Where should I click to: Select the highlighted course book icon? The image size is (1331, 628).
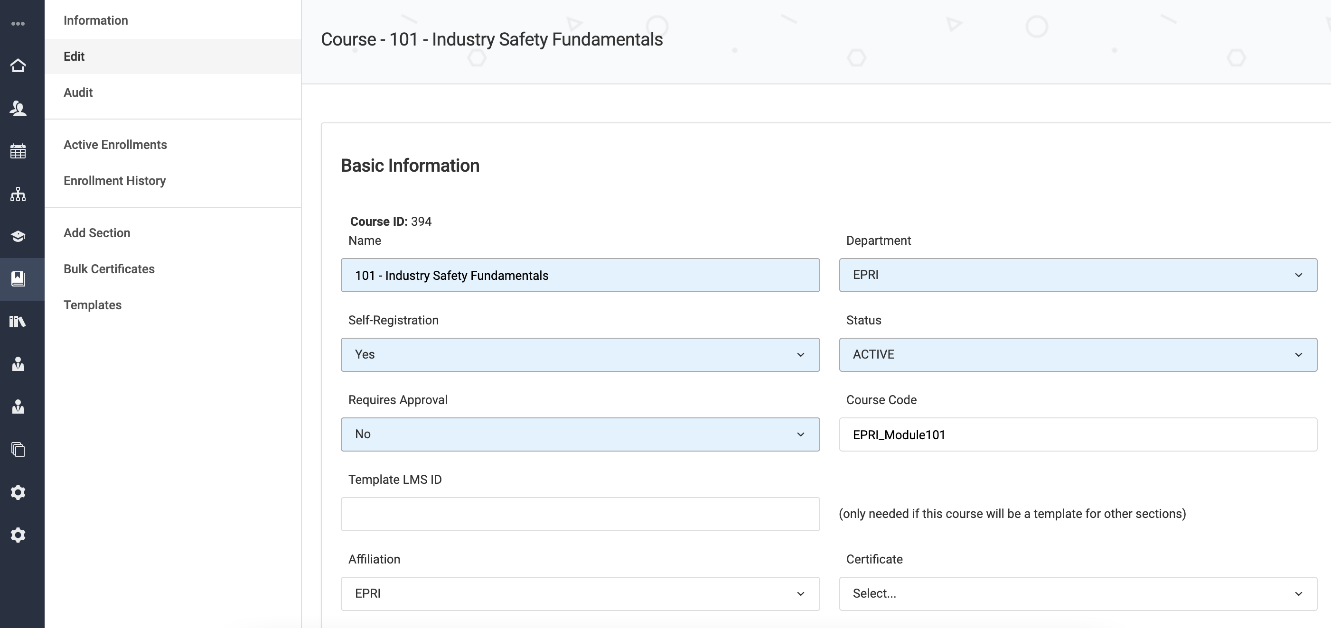18,279
